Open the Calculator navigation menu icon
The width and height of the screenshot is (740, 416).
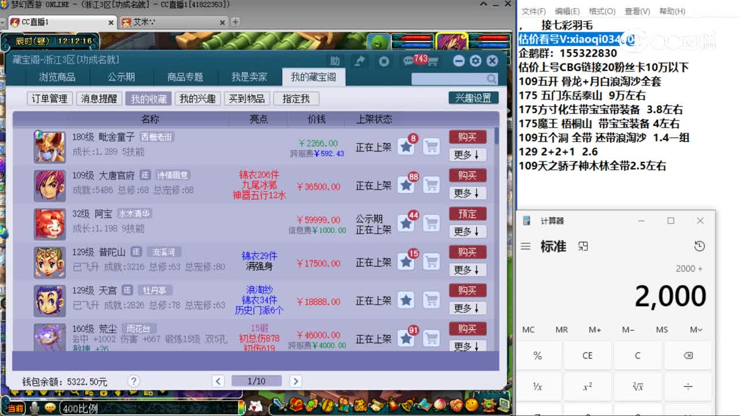(x=526, y=246)
